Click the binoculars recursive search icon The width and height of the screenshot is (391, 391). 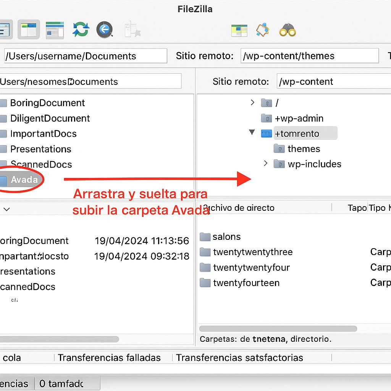288,29
